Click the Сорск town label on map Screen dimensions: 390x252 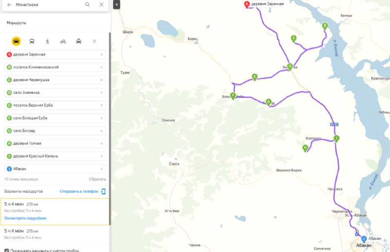pyautogui.click(x=174, y=164)
